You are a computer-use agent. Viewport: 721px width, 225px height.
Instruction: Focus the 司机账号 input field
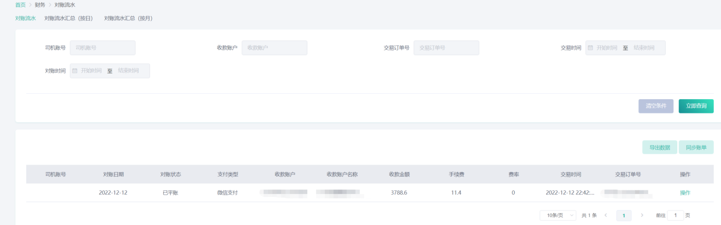103,48
